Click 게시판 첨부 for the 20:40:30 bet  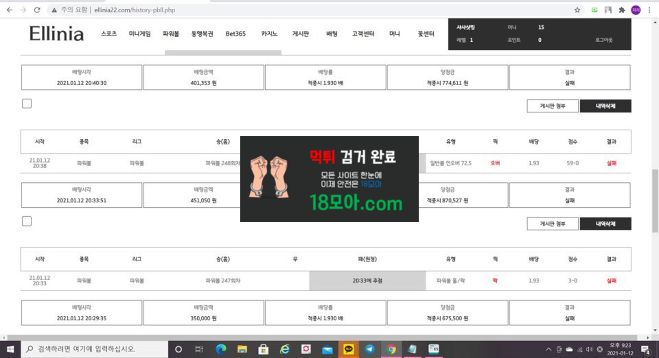[x=553, y=106]
